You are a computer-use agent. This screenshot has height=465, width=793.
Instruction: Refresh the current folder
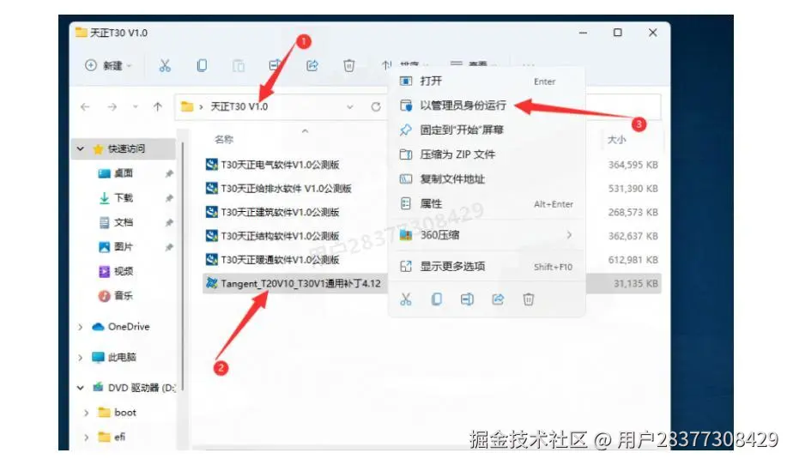376,106
